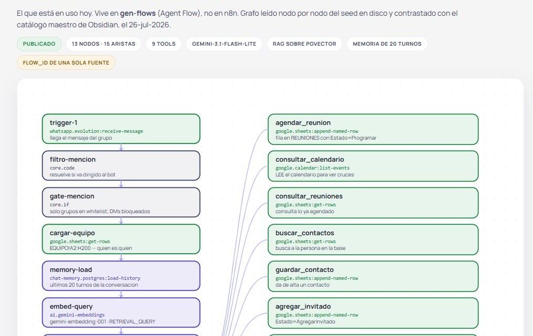Click the 13 NODOS · 15 ARISTAS chip
Viewport: 533px width, 336px height.
(x=103, y=44)
